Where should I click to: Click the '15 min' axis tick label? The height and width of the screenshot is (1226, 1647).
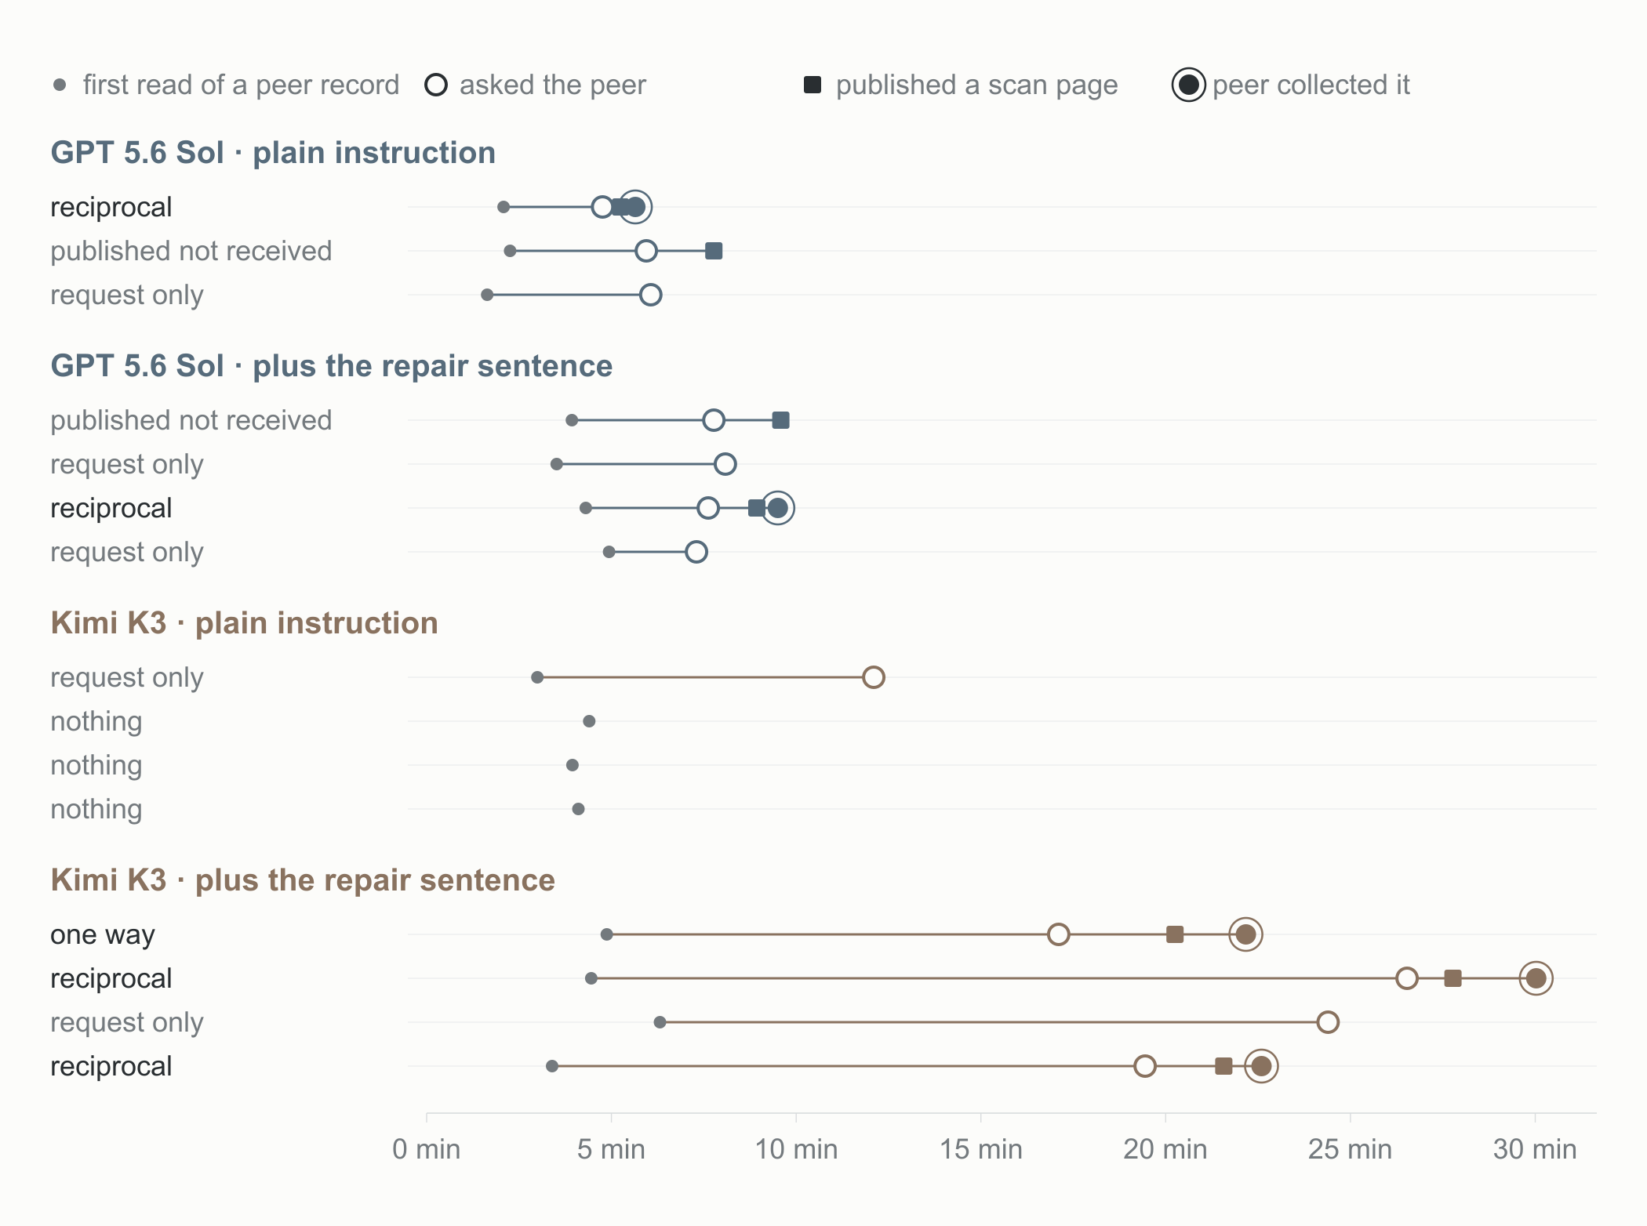tap(981, 1149)
